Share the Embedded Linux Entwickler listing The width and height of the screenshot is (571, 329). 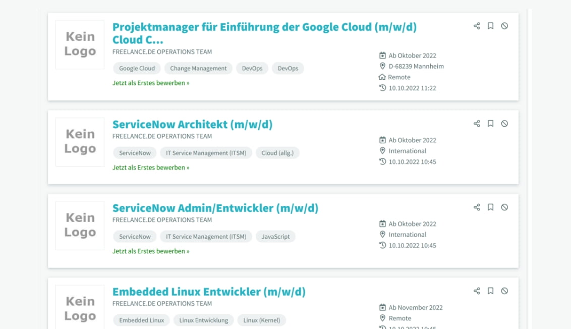[477, 291]
